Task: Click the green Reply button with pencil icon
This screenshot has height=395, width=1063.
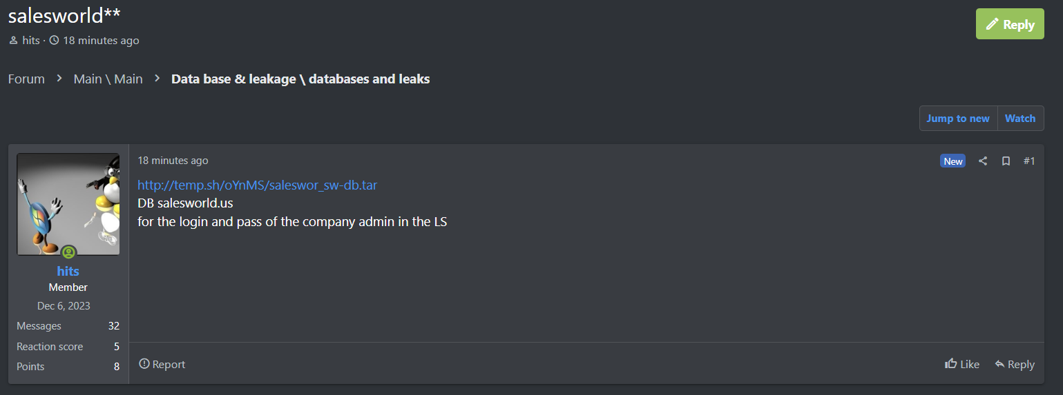Action: point(1009,24)
